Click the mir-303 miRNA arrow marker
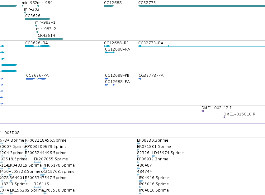 tap(25, 12)
